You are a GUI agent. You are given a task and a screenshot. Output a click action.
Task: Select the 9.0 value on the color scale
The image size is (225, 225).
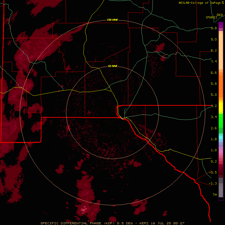pyautogui.click(x=214, y=39)
